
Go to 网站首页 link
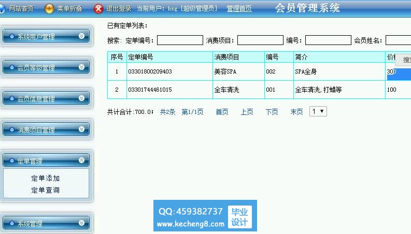(x=21, y=9)
